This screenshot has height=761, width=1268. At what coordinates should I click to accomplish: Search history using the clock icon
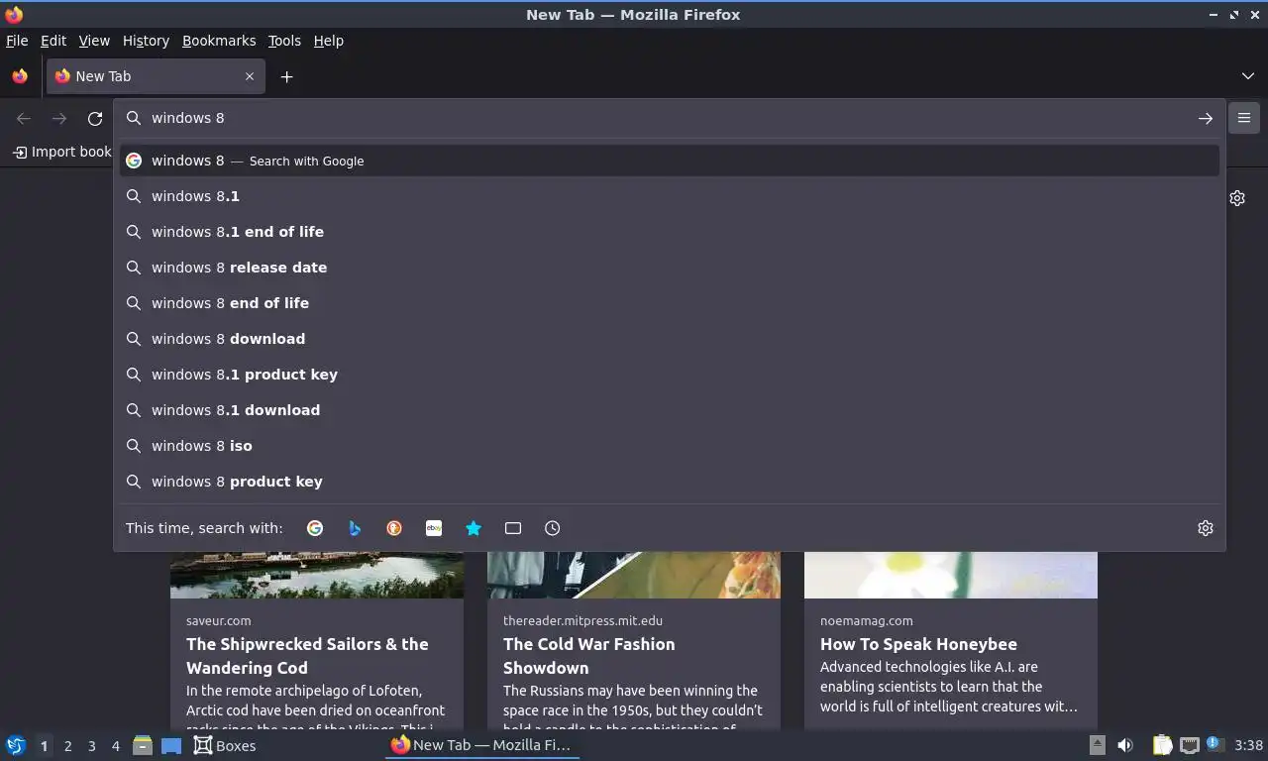(x=553, y=528)
